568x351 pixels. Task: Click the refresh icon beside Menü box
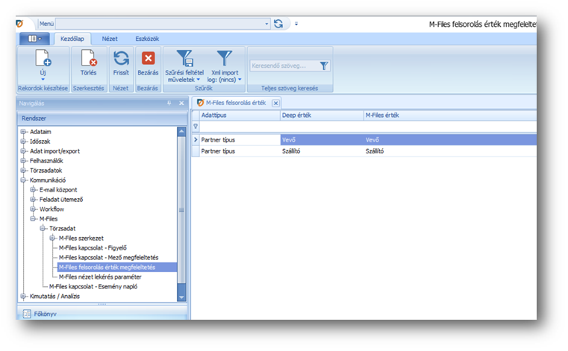pos(278,24)
